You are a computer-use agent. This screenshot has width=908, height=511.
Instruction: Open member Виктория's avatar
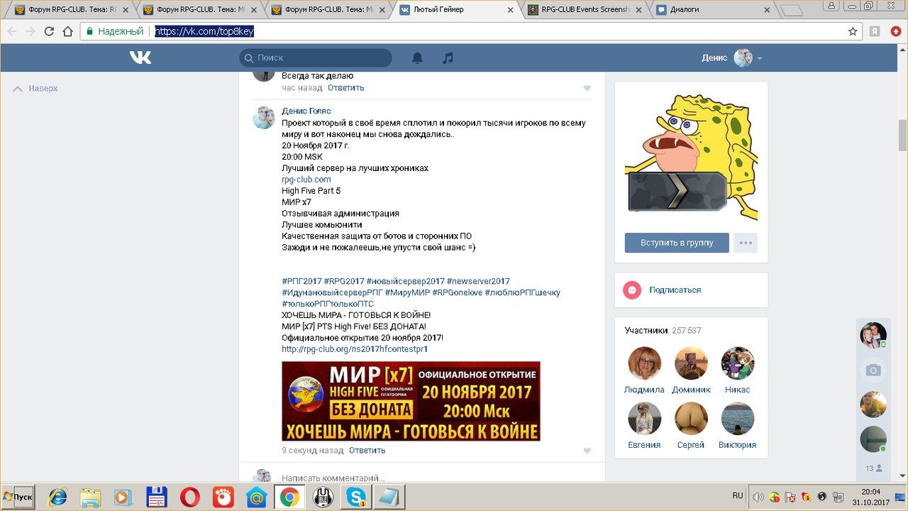coord(738,419)
